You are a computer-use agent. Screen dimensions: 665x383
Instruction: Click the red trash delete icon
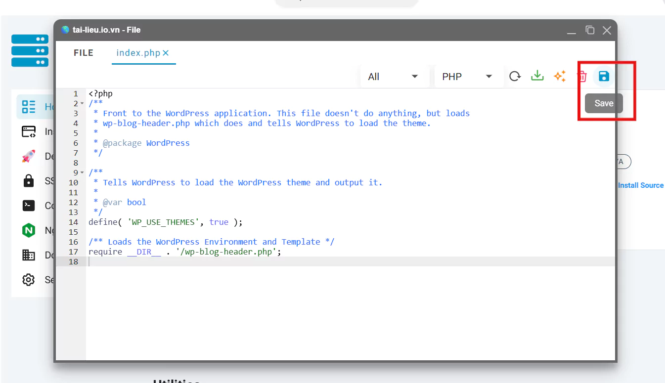pyautogui.click(x=582, y=76)
